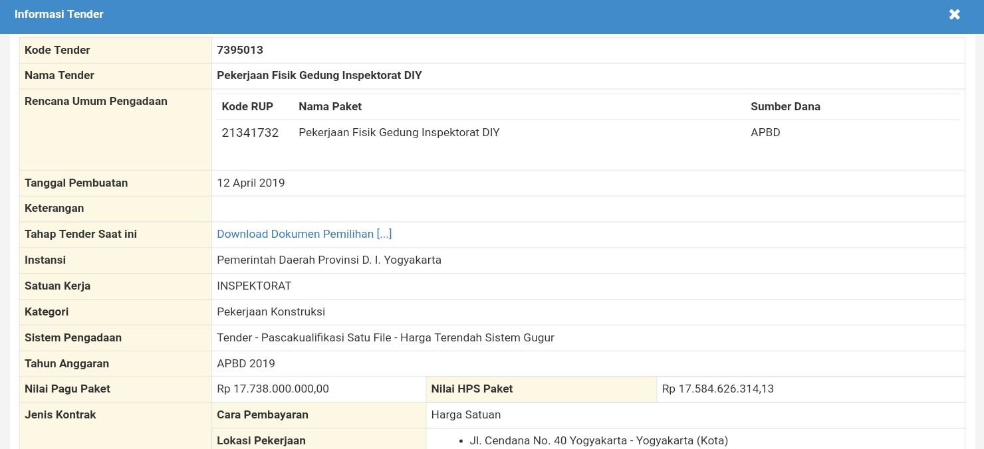
Task: Open the Download Dokumen Pemilihan link
Action: click(304, 234)
